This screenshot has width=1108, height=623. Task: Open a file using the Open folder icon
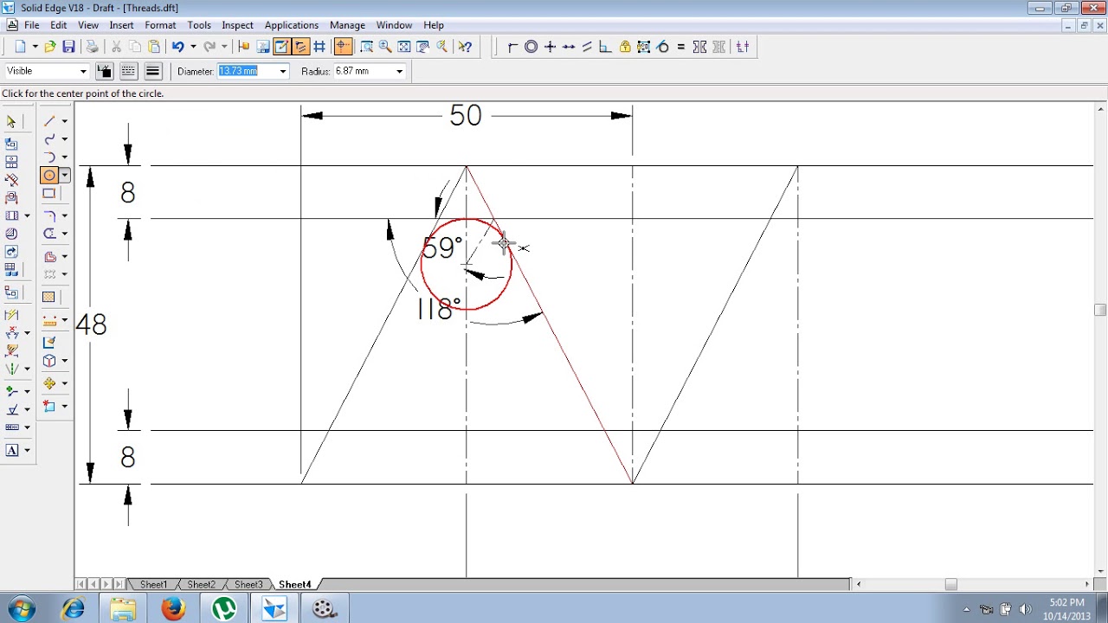[x=50, y=47]
